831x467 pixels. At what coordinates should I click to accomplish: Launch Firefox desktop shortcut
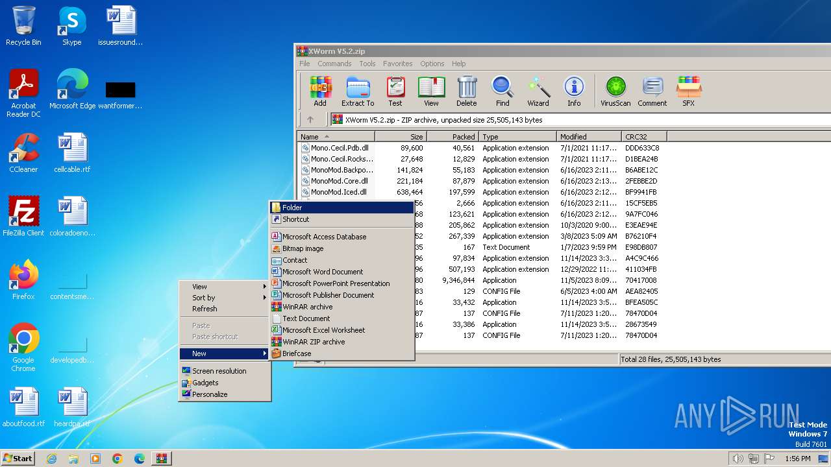pos(23,280)
